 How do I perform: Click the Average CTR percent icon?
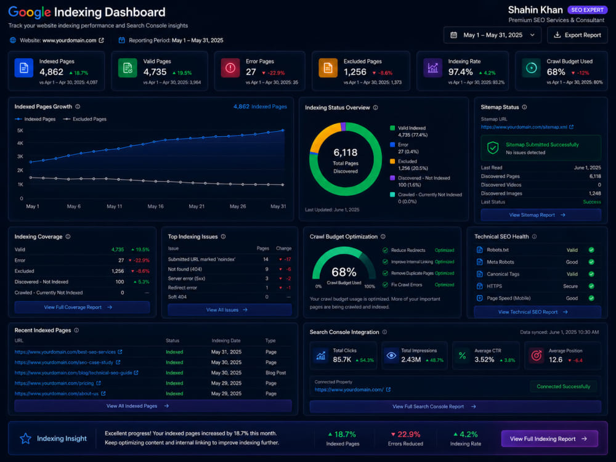point(463,355)
